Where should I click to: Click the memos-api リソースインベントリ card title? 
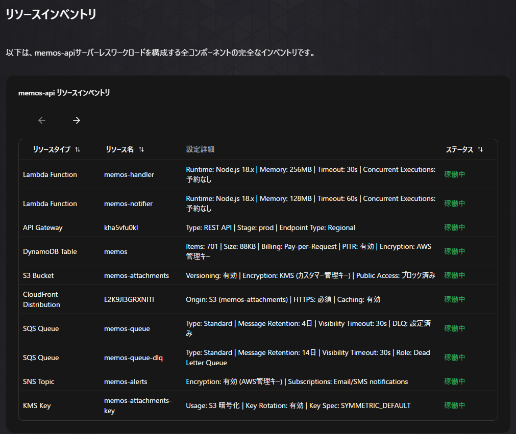[64, 93]
